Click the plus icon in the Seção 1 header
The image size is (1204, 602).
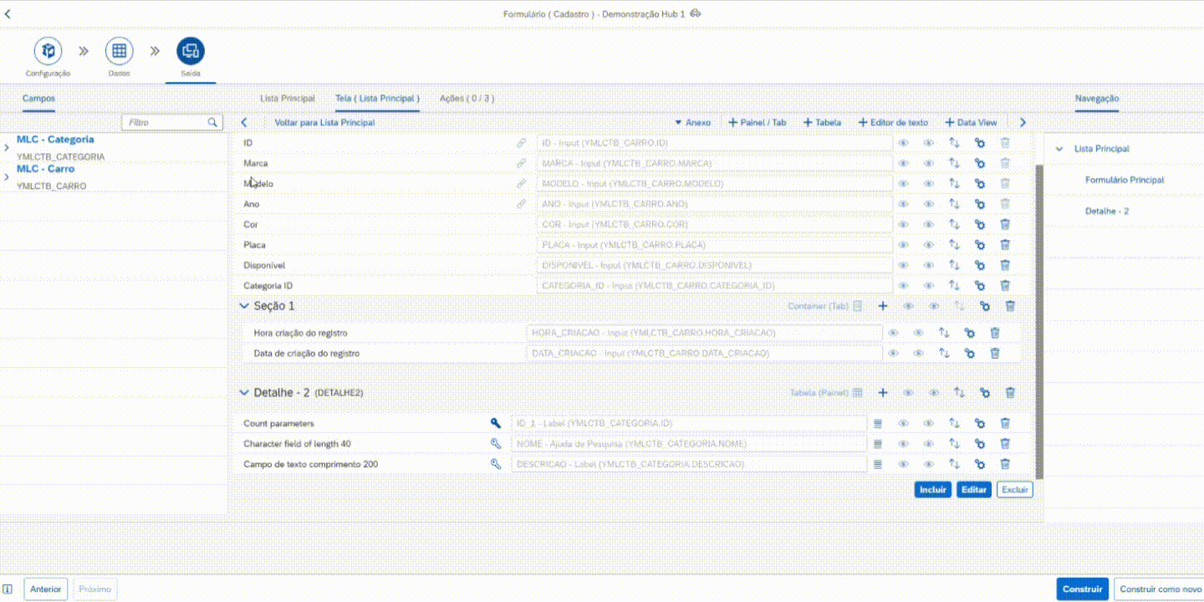coord(882,306)
